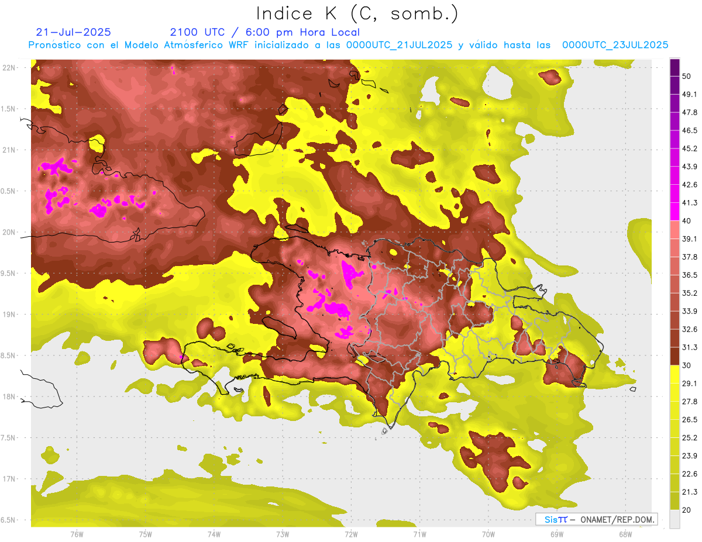702x542 pixels.
Task: Click the '43.9' color scale value
Action: (x=690, y=167)
